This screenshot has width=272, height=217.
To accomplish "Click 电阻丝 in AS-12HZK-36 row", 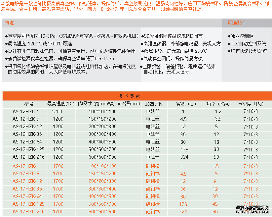I will coord(153,134).
